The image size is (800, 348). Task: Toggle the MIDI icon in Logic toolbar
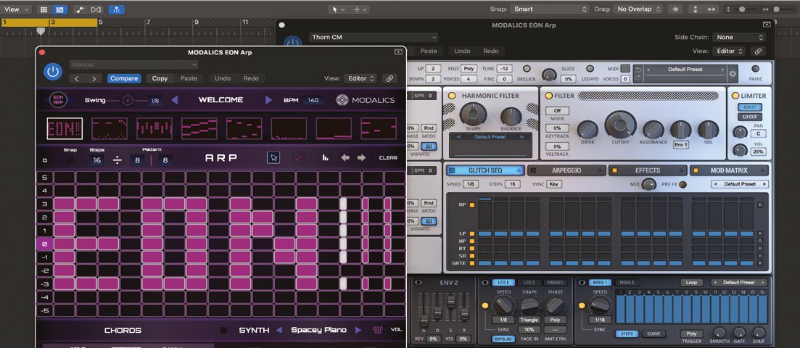(116, 9)
